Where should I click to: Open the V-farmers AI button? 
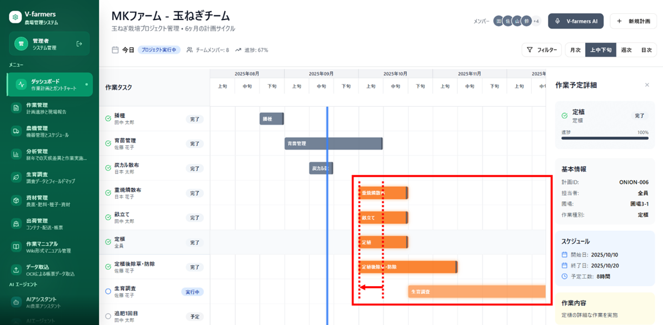pyautogui.click(x=576, y=21)
